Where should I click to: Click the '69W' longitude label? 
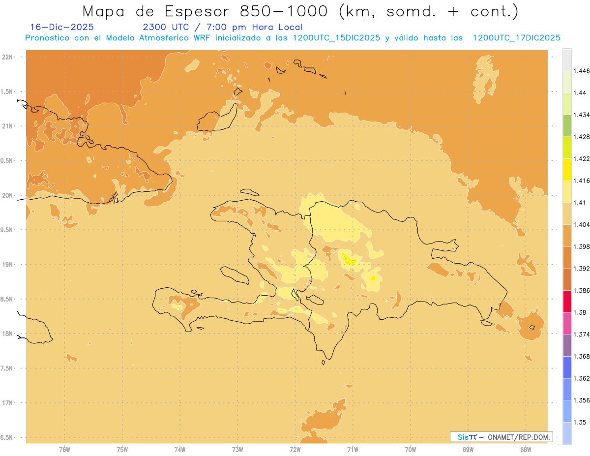[468, 450]
